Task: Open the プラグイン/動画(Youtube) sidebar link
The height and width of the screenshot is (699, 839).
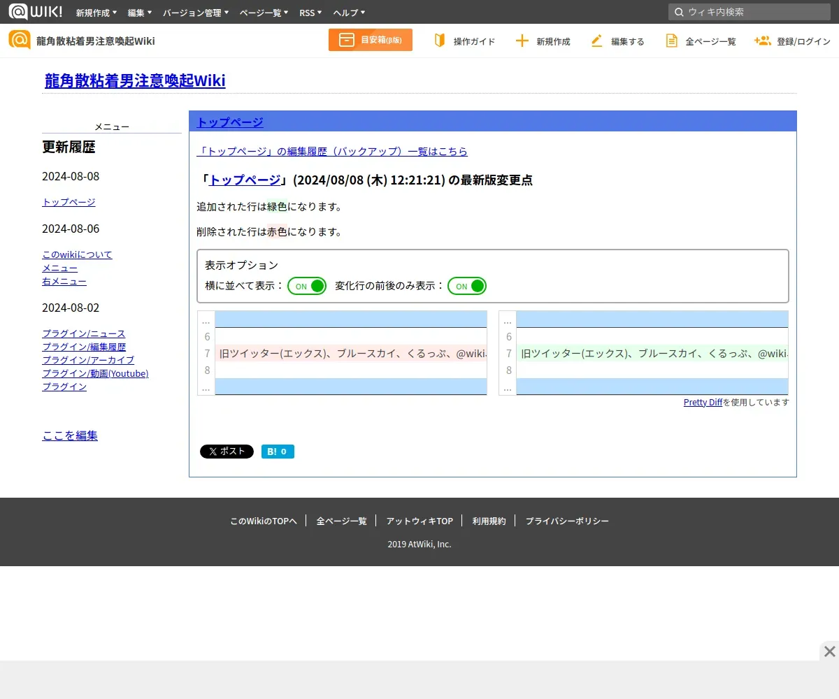Action: pyautogui.click(x=95, y=373)
